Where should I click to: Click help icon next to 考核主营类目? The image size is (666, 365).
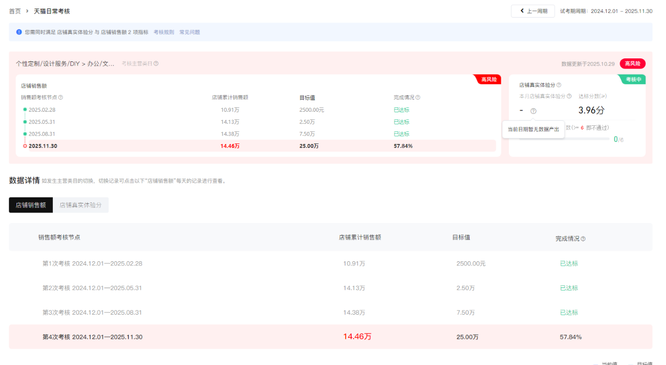(156, 64)
